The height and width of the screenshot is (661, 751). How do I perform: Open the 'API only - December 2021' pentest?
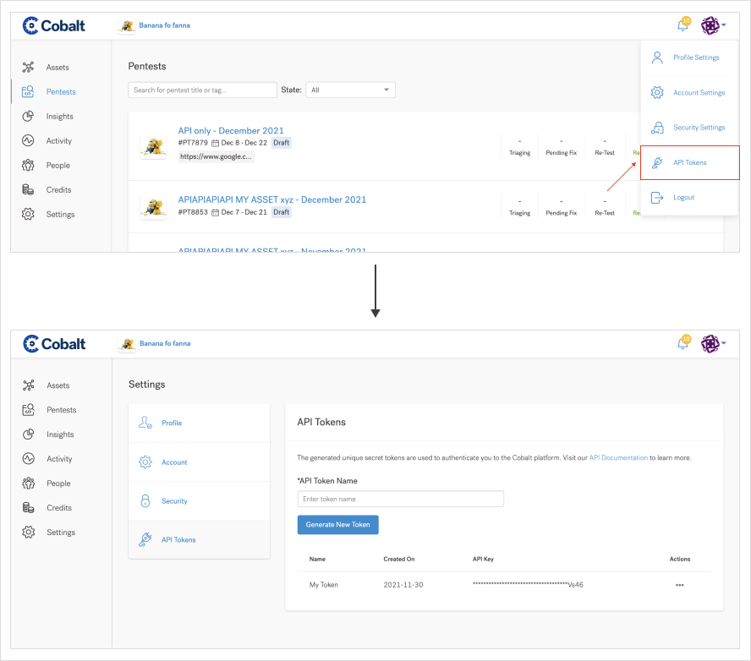[x=231, y=131]
